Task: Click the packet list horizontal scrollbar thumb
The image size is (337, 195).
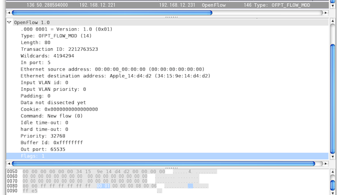Action: pos(112,13)
